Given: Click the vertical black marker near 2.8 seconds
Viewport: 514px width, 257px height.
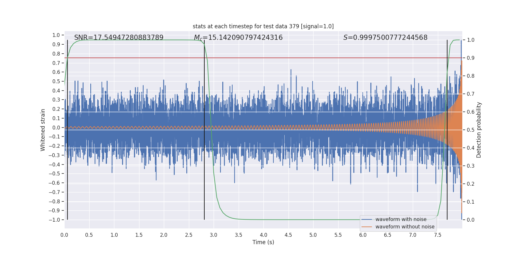Looking at the screenshot, I should (x=204, y=130).
